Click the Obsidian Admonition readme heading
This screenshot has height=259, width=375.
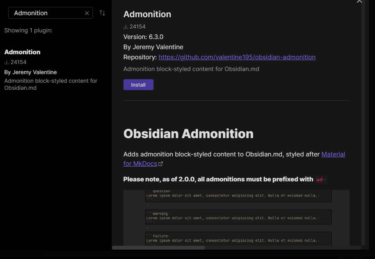pyautogui.click(x=188, y=133)
